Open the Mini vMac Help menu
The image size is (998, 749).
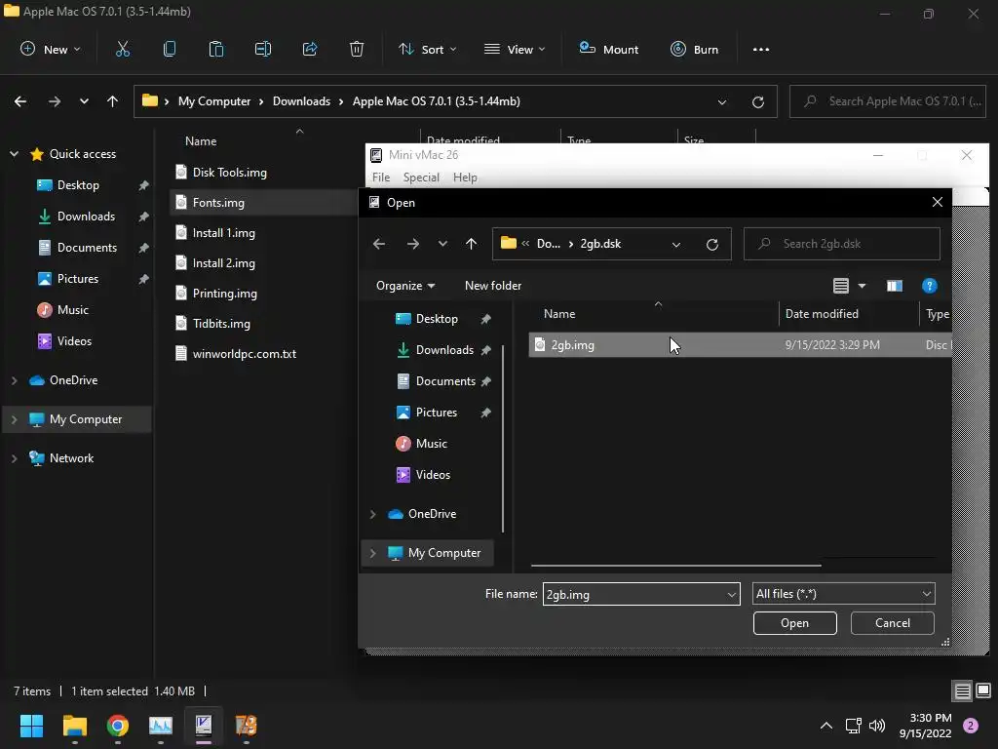pyautogui.click(x=465, y=177)
